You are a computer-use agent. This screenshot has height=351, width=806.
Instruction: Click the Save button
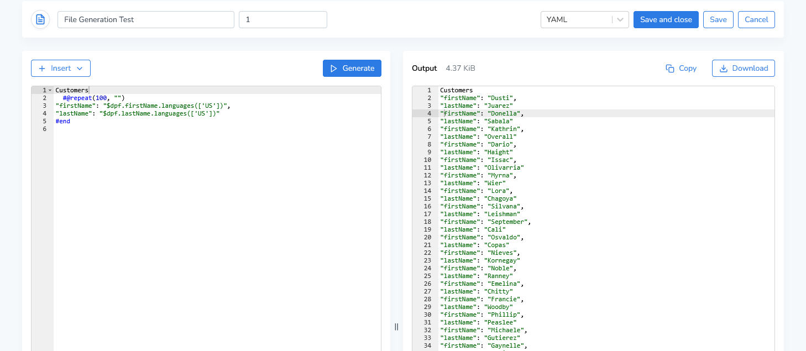pyautogui.click(x=718, y=19)
